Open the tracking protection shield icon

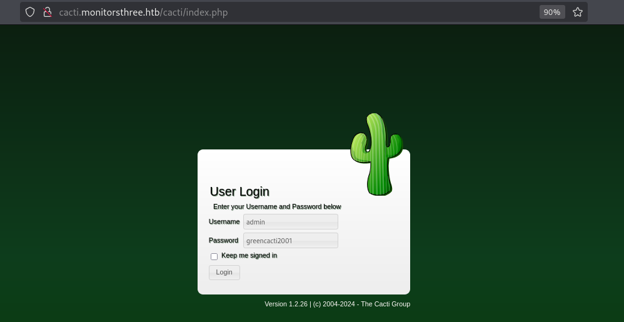click(x=30, y=13)
